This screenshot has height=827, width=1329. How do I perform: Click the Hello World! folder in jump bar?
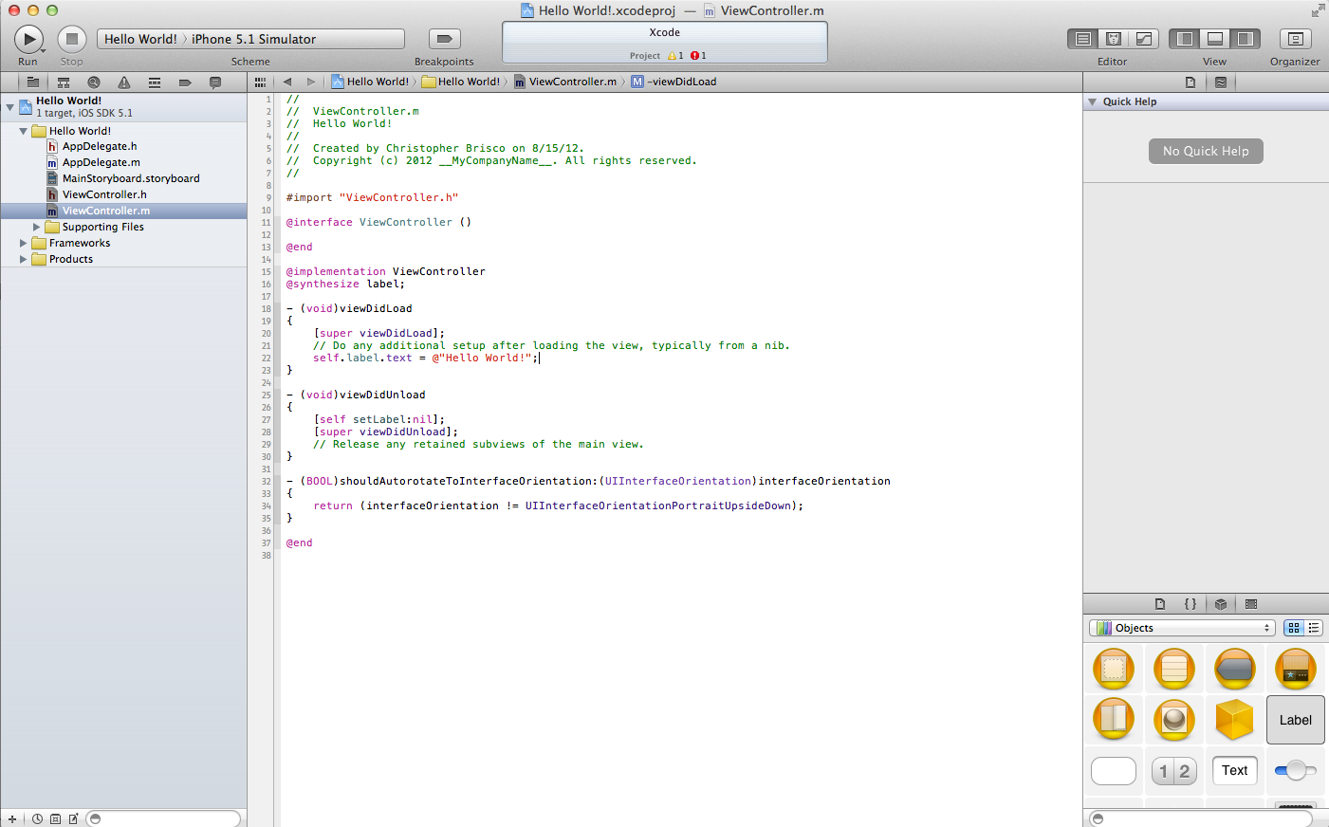tap(461, 82)
